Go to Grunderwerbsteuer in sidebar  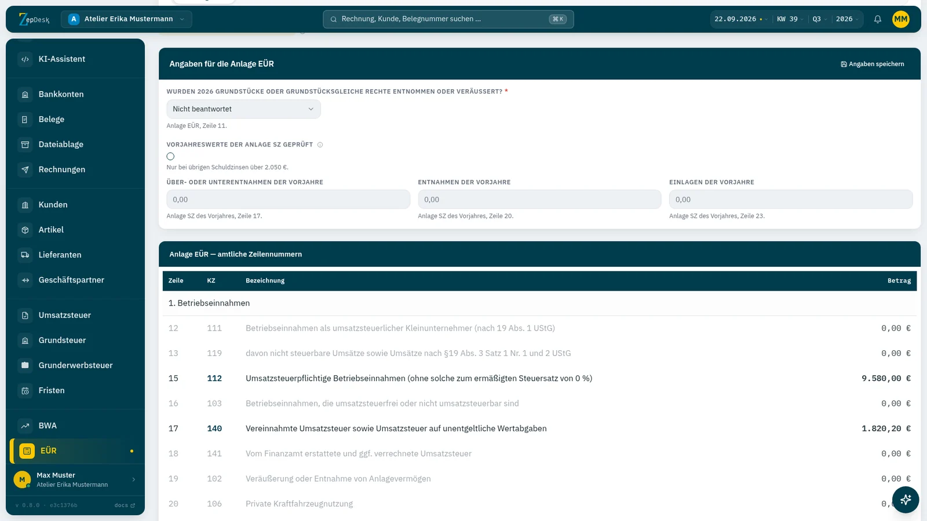click(75, 365)
